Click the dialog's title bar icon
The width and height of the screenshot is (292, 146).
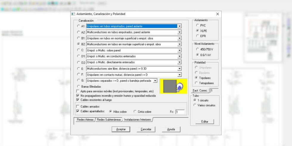point(73,14)
